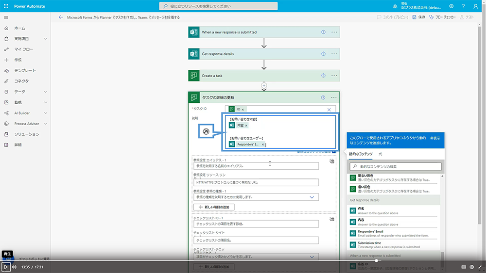Focus the top resource search box
Image resolution: width=486 pixels, height=273 pixels.
219,6
